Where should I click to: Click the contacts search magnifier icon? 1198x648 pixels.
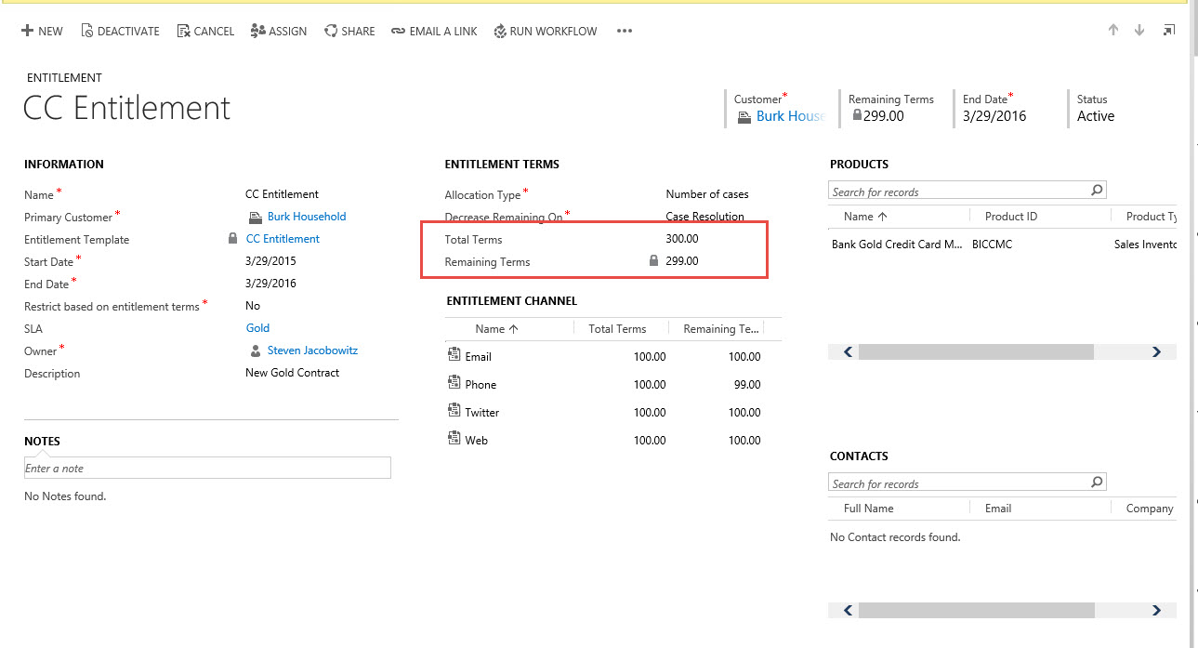(x=1097, y=483)
